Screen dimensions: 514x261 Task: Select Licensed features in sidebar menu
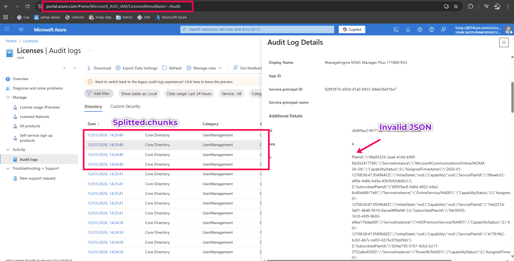coord(34,116)
